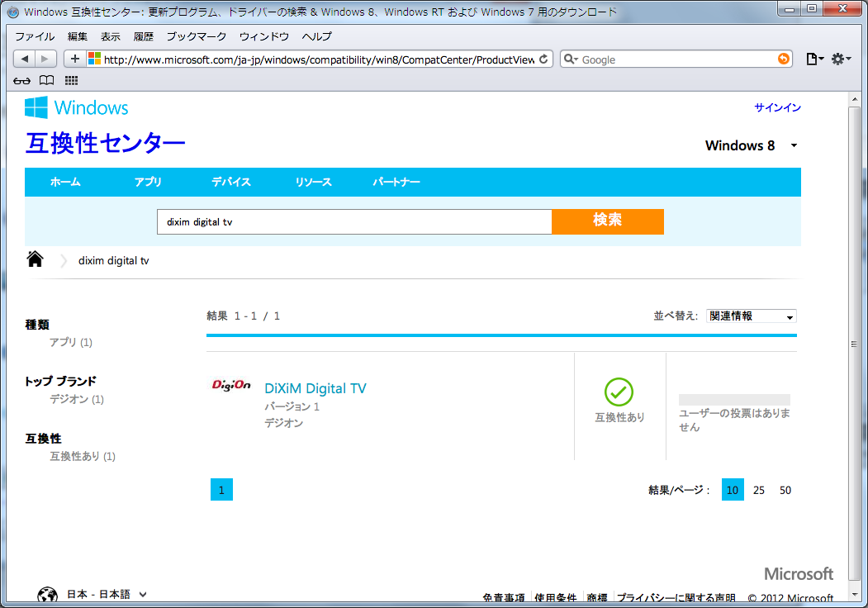Click the browser URL address field

click(x=319, y=59)
